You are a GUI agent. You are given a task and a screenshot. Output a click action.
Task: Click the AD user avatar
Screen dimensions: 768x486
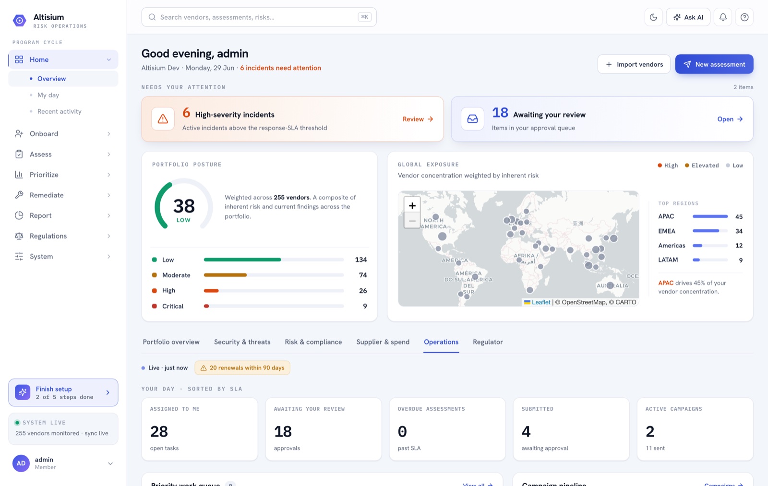(21, 463)
